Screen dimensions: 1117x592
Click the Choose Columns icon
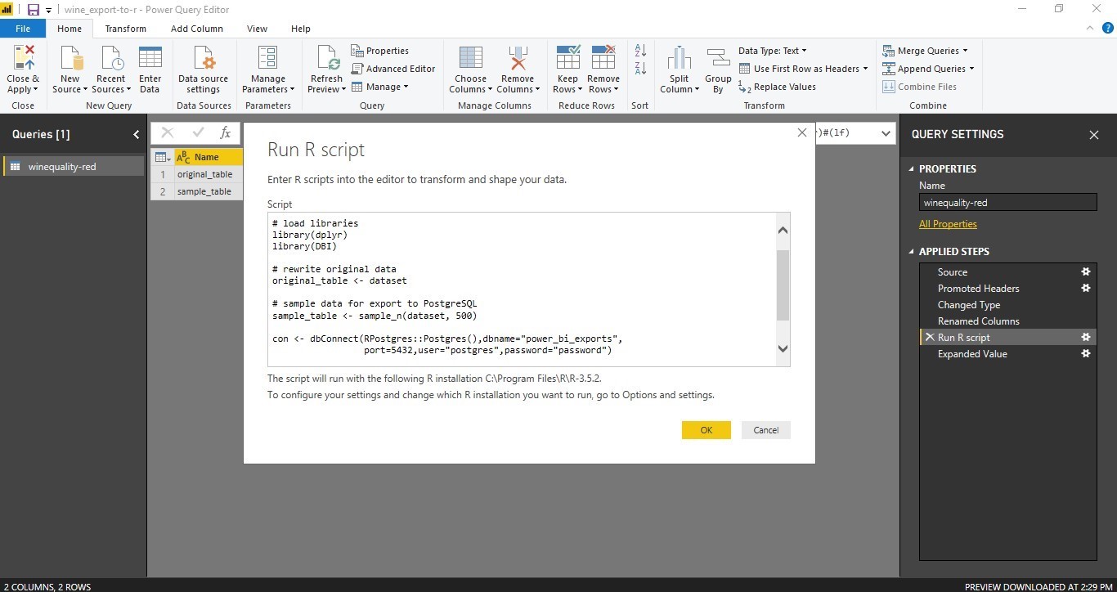click(x=470, y=60)
